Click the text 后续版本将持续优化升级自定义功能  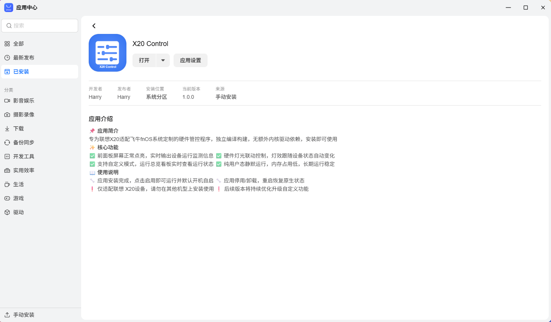pos(266,189)
